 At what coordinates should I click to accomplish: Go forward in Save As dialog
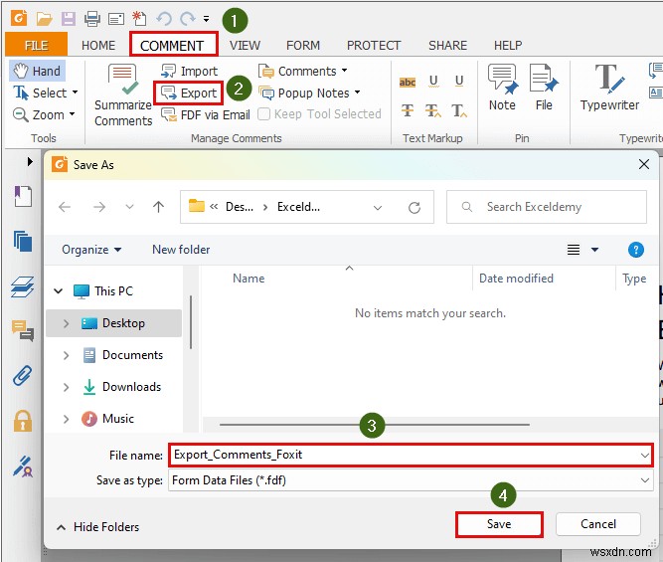click(99, 207)
